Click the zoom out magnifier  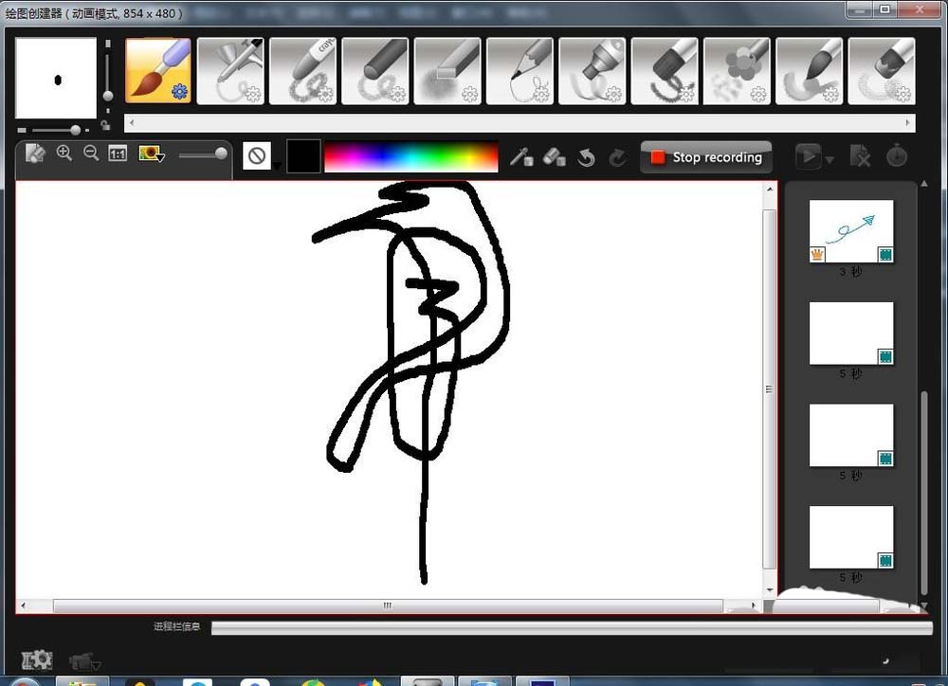91,153
